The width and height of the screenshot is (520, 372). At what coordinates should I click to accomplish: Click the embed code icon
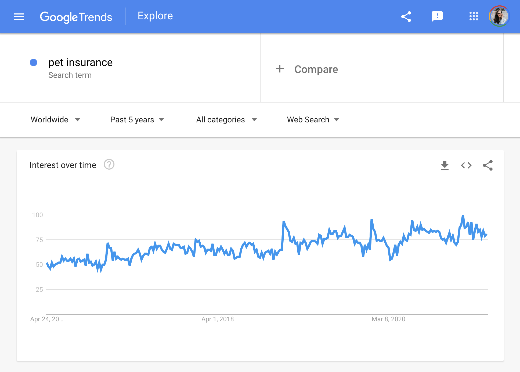point(466,165)
